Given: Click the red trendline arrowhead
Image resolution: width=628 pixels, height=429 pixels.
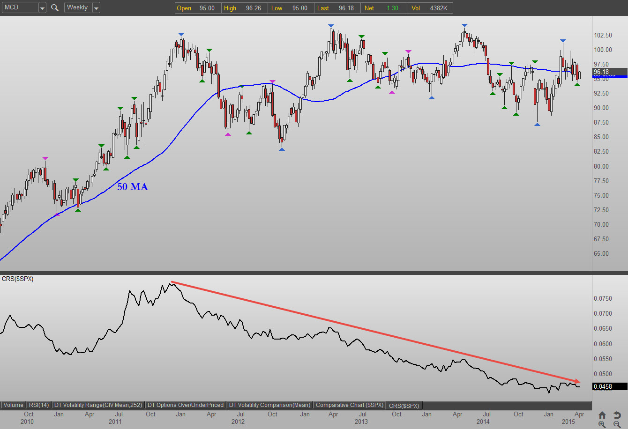Looking at the screenshot, I should coord(577,380).
